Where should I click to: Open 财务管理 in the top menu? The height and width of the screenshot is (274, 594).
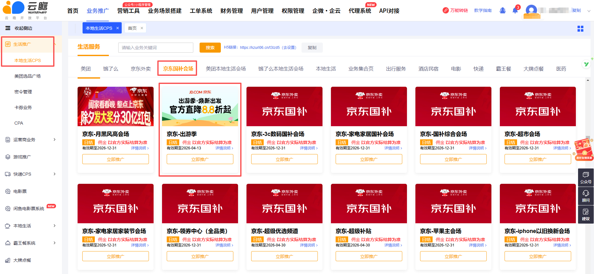[231, 11]
